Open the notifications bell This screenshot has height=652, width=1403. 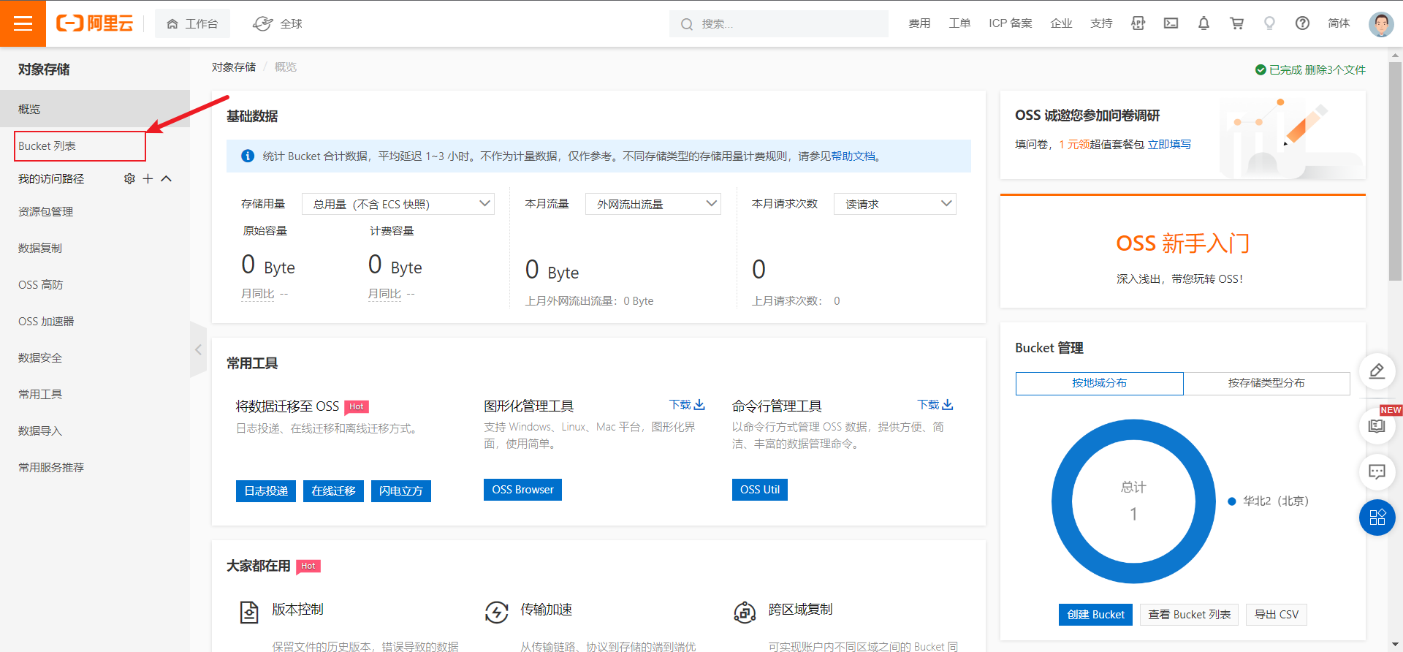coord(1204,23)
